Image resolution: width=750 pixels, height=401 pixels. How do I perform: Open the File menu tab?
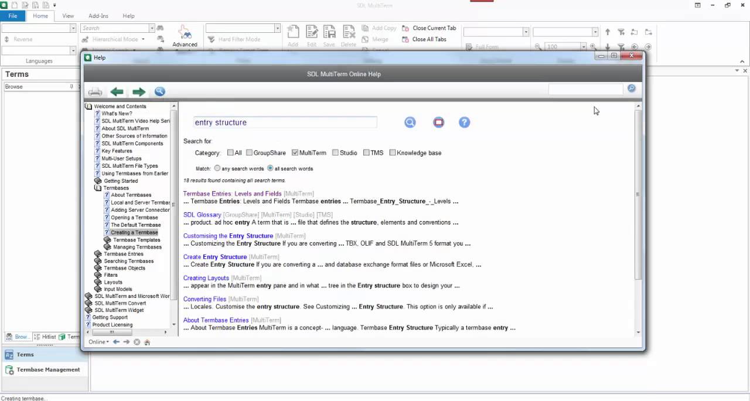pyautogui.click(x=12, y=16)
